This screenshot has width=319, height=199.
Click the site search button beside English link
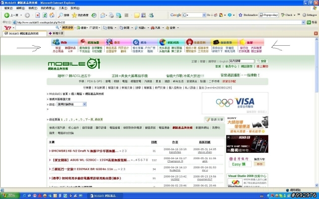click(x=262, y=61)
